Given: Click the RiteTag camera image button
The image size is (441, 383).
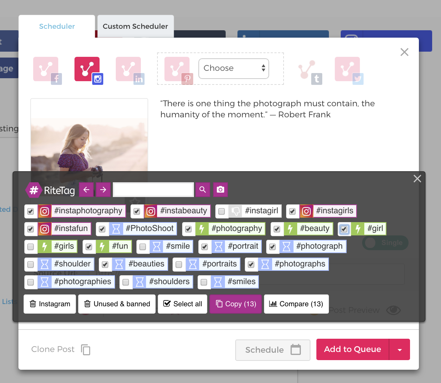Looking at the screenshot, I should 220,190.
